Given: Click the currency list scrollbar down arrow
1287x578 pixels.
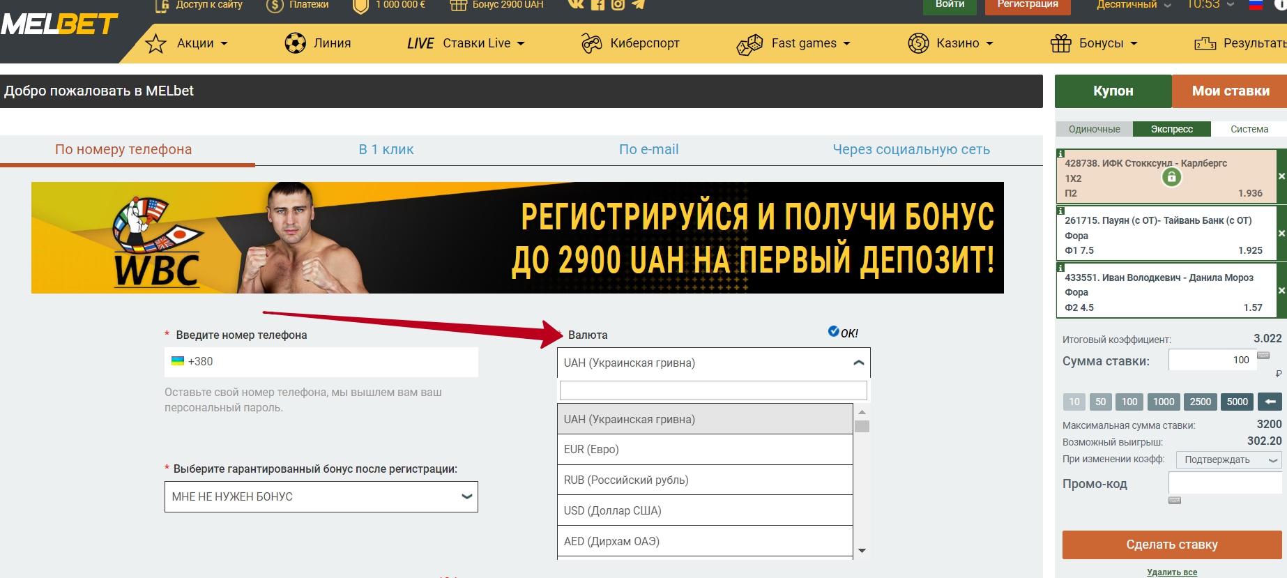Looking at the screenshot, I should pyautogui.click(x=862, y=551).
